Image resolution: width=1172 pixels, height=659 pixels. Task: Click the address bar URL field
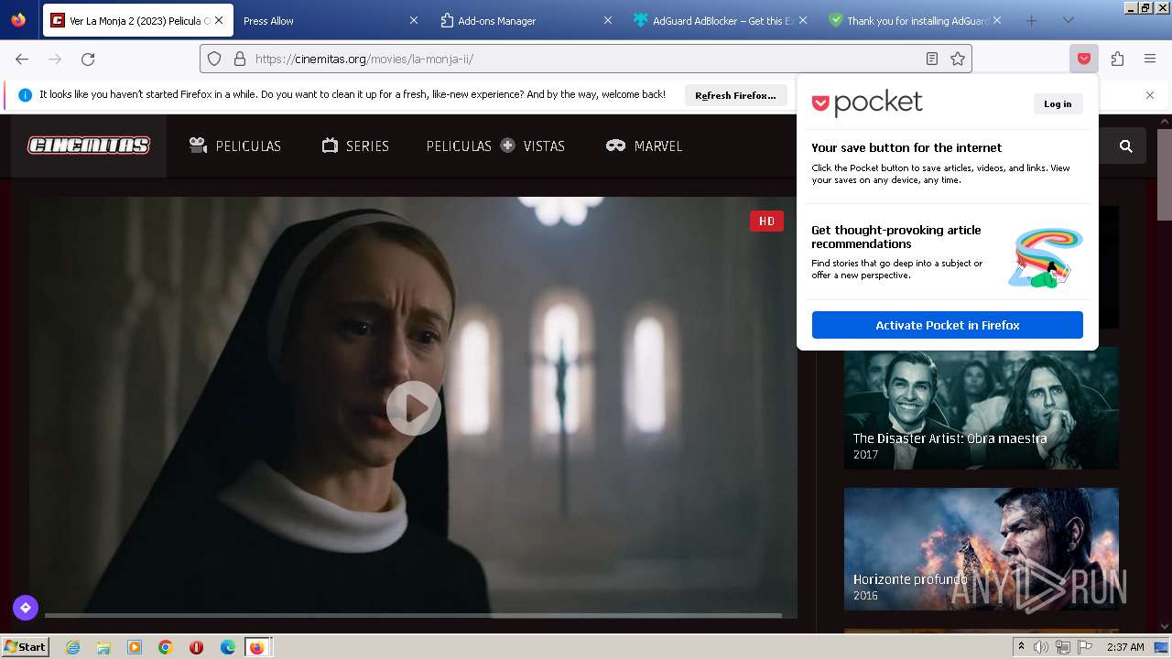(x=586, y=59)
